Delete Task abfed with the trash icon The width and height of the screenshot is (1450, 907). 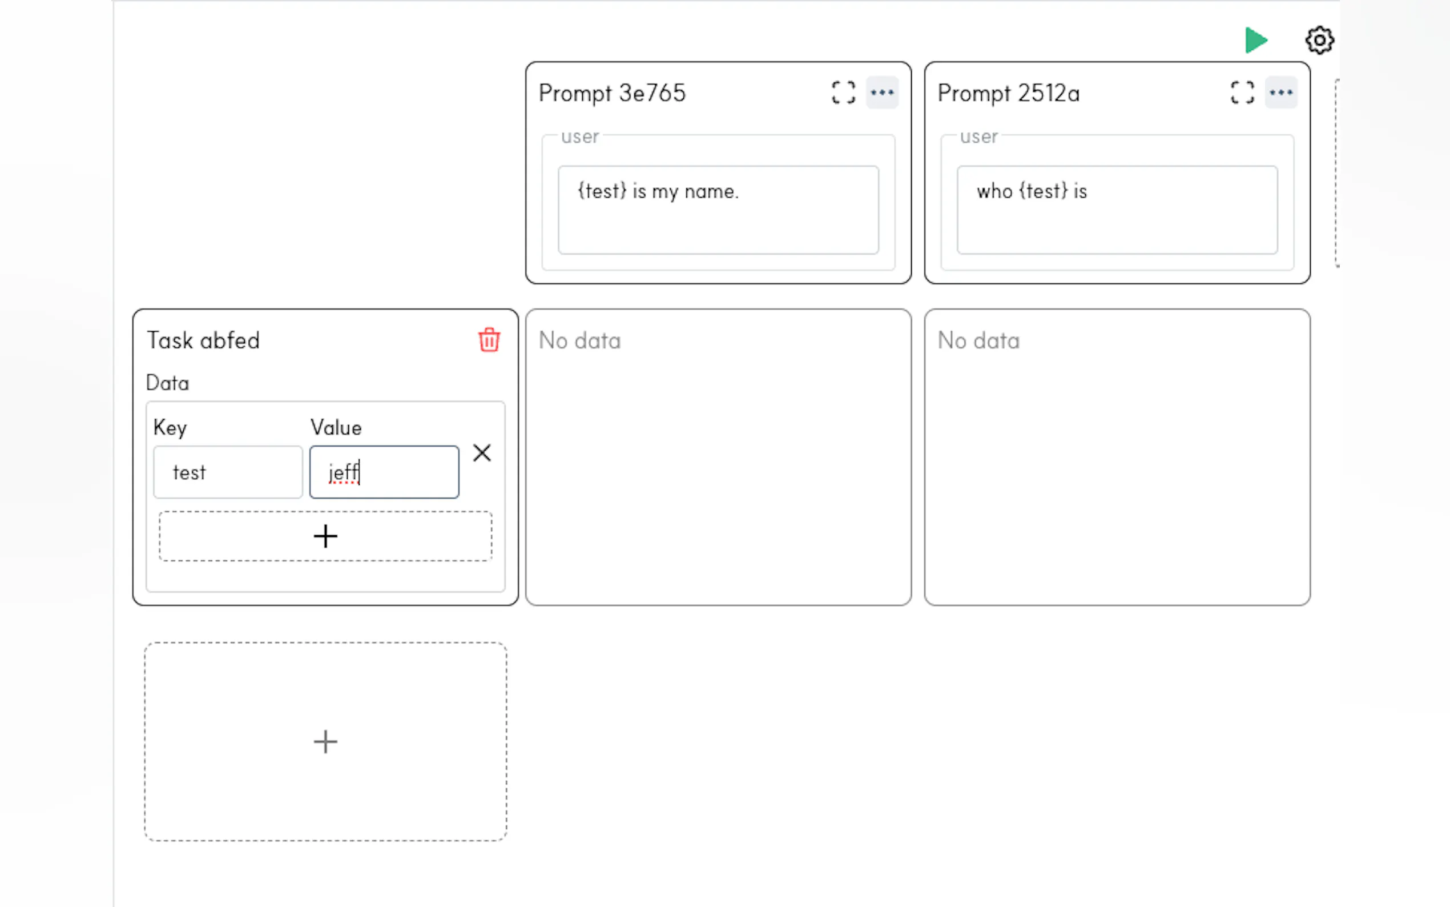pos(489,340)
